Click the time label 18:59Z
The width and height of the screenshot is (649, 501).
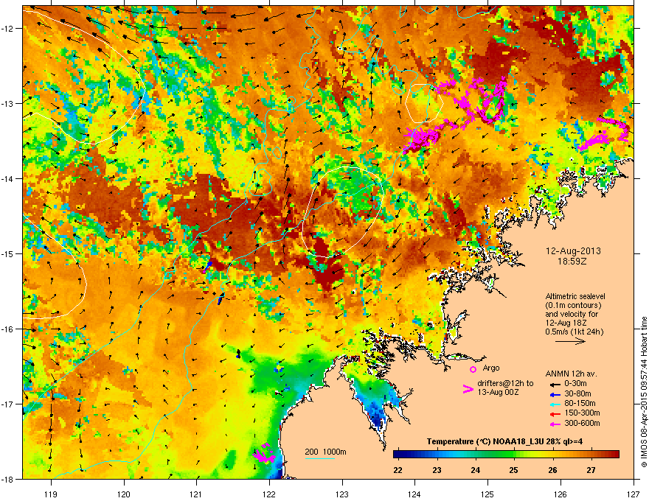coord(572,262)
